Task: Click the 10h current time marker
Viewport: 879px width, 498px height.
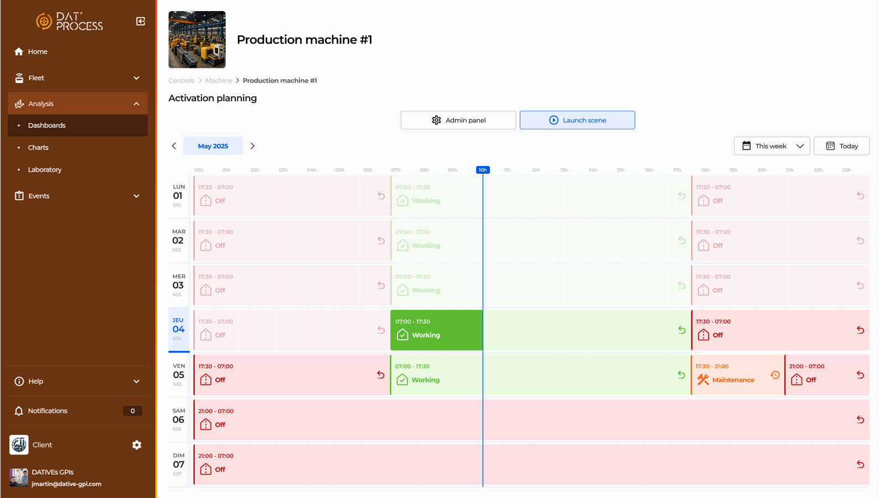Action: pos(483,170)
